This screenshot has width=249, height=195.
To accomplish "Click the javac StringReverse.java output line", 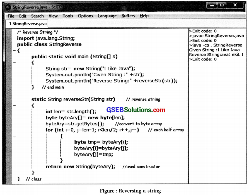I will click(217, 36).
